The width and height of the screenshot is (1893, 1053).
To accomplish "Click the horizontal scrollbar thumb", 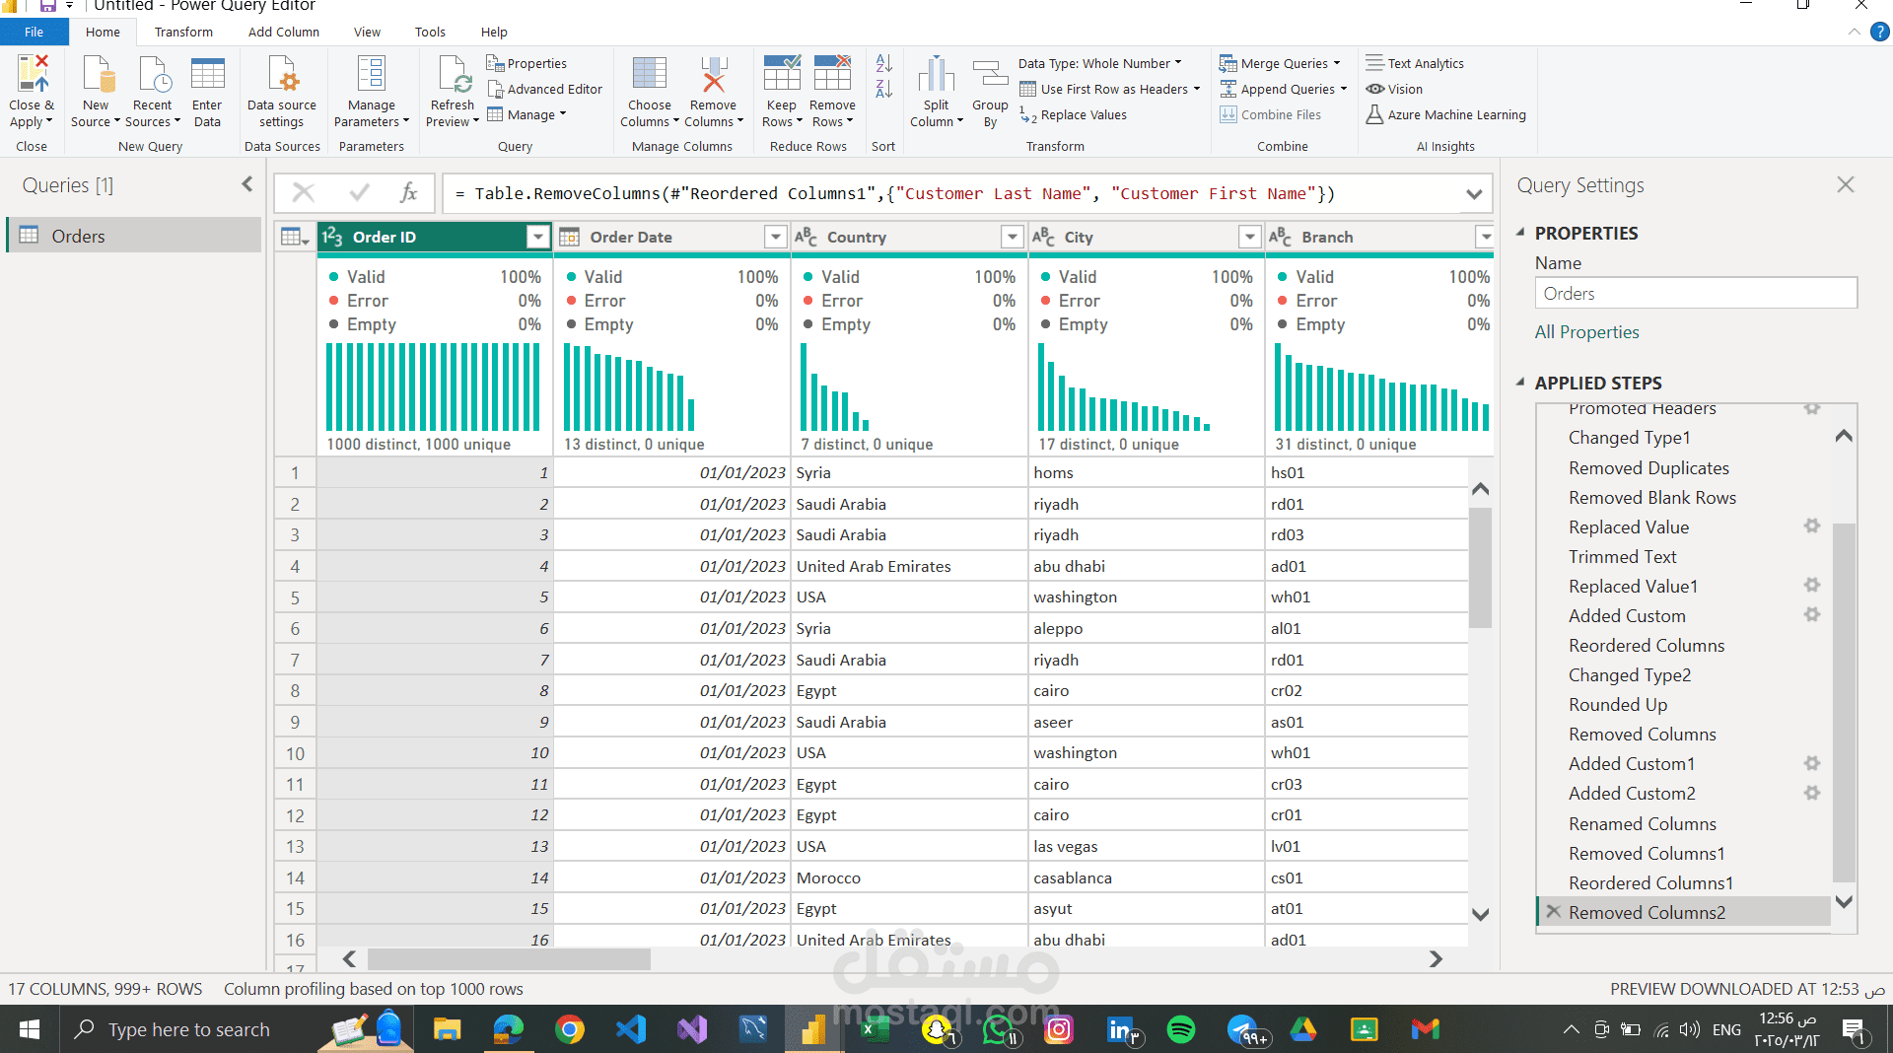I will click(x=509, y=958).
